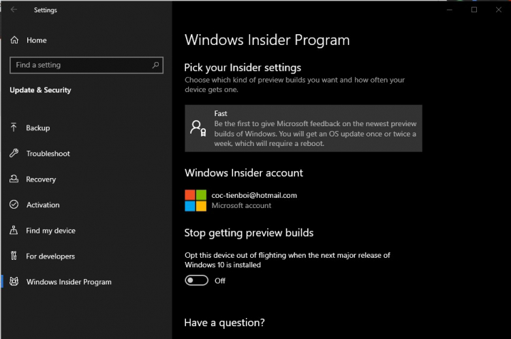This screenshot has width=511, height=339.
Task: Select Find my device in sidebar
Action: coord(51,231)
